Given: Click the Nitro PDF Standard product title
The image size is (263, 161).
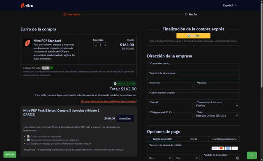Looking at the screenshot, I should tap(47, 41).
